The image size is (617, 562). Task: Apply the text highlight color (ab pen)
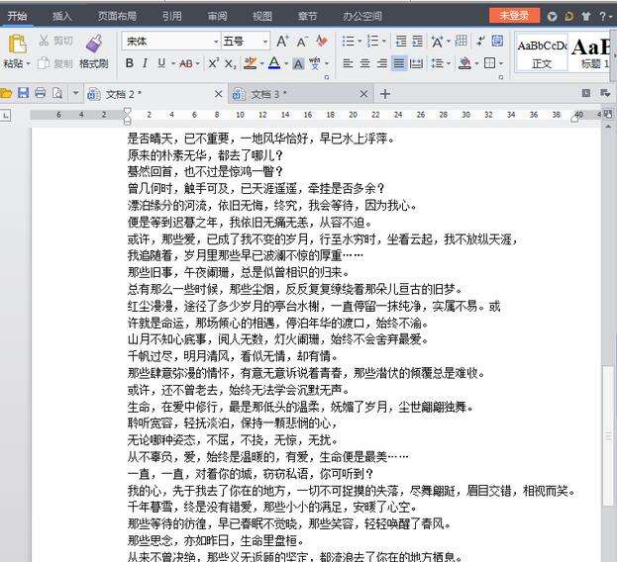(251, 63)
